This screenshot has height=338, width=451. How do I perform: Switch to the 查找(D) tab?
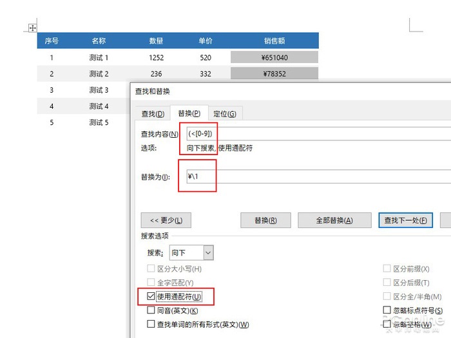pyautogui.click(x=153, y=114)
